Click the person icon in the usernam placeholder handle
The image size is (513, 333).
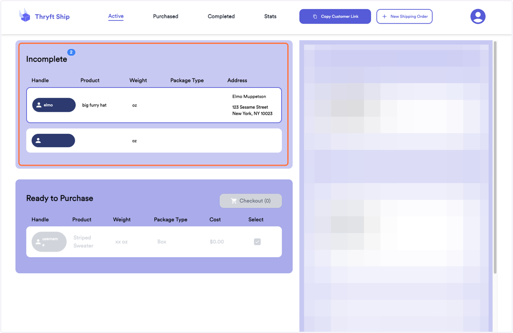[38, 242]
